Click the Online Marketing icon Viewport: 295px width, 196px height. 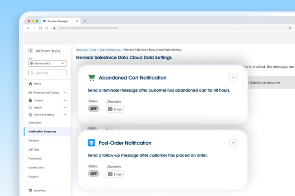tap(30, 114)
